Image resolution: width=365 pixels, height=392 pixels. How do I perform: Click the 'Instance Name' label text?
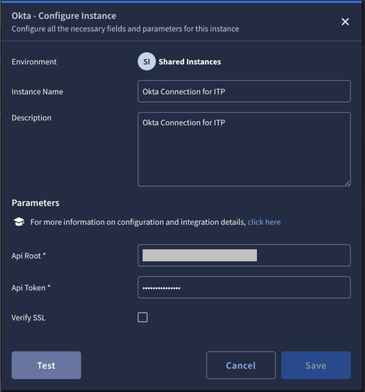point(37,92)
